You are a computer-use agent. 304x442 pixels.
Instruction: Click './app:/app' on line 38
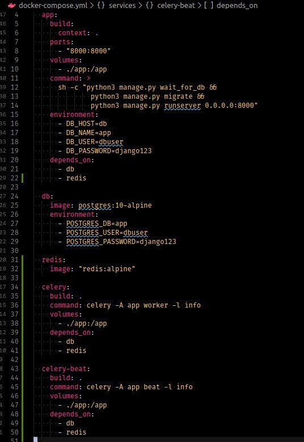pos(87,323)
